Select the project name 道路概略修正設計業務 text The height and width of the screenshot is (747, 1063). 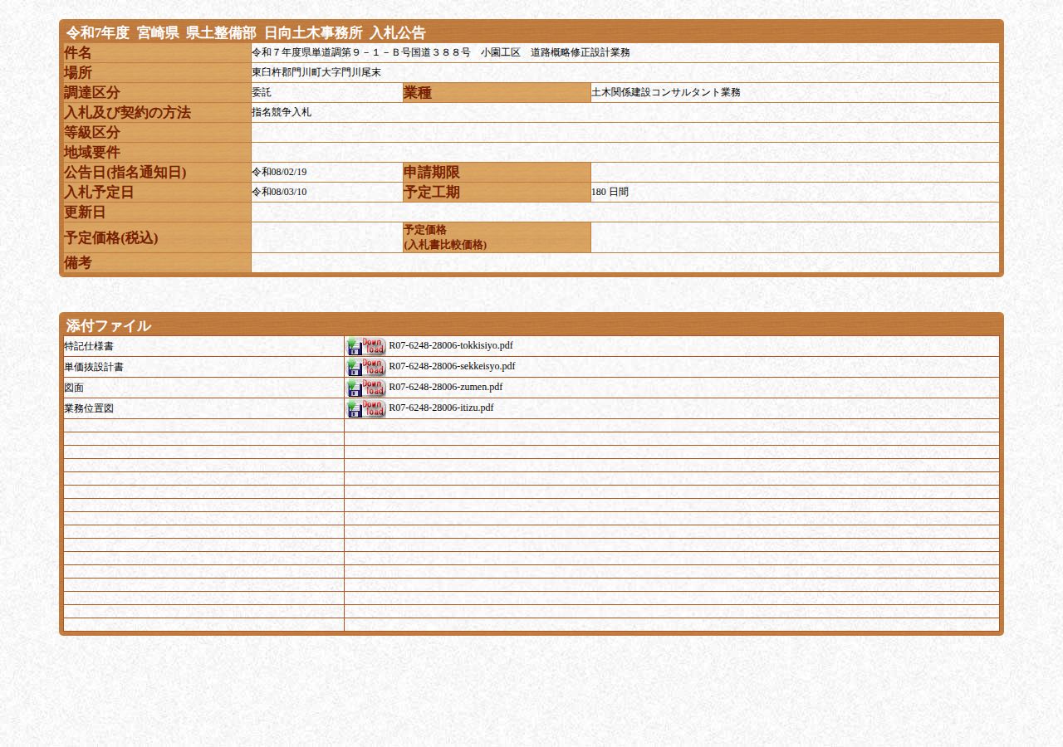(580, 52)
